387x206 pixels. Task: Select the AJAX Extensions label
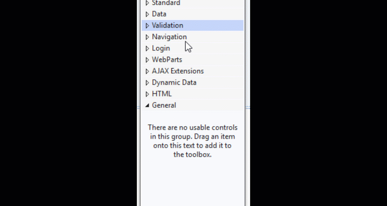pyautogui.click(x=178, y=71)
